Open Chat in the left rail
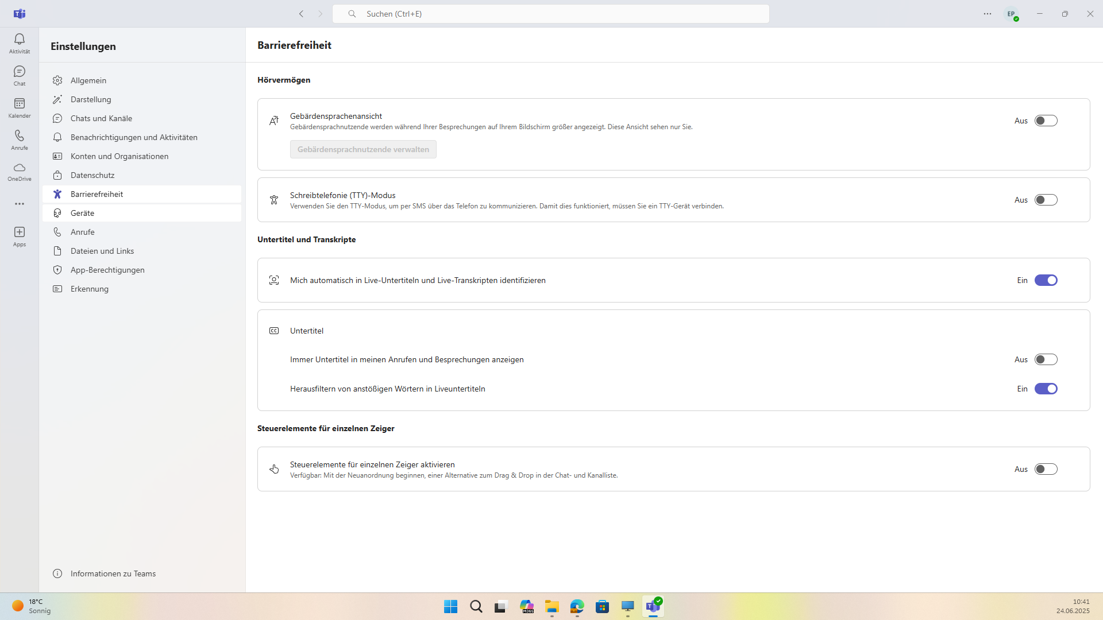 [x=20, y=75]
